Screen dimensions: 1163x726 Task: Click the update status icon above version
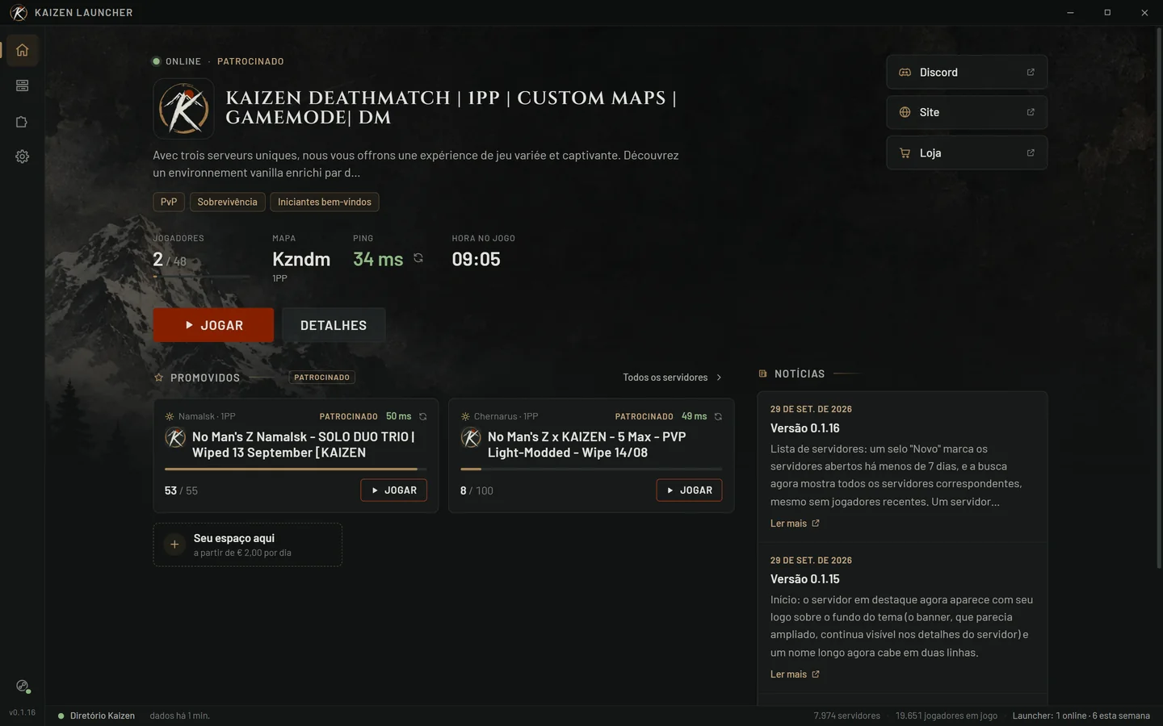23,686
